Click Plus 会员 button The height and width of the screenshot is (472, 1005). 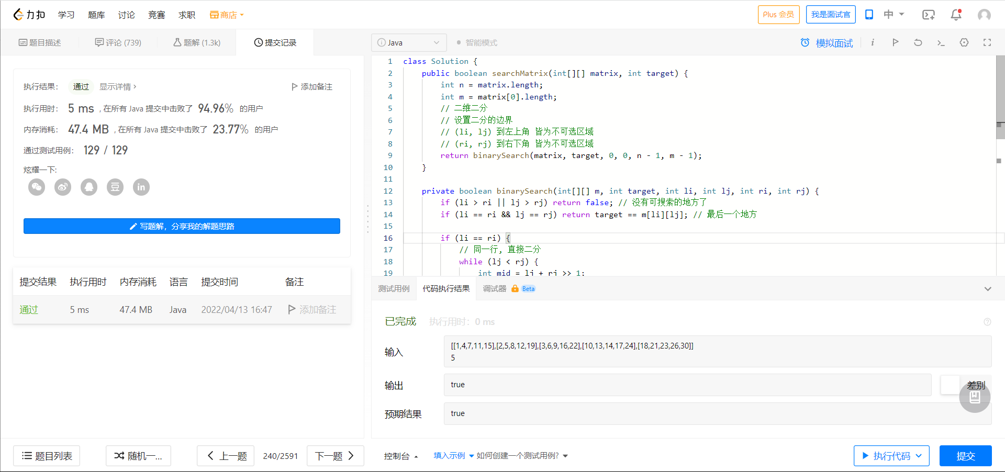coord(778,15)
